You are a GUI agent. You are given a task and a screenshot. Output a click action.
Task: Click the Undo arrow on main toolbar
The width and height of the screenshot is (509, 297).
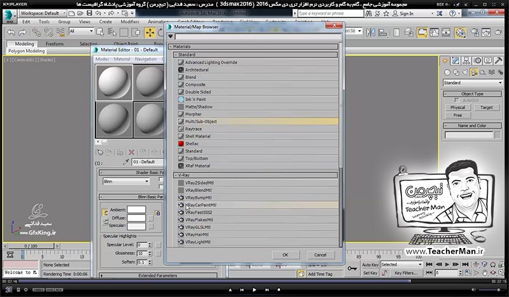[11, 32]
